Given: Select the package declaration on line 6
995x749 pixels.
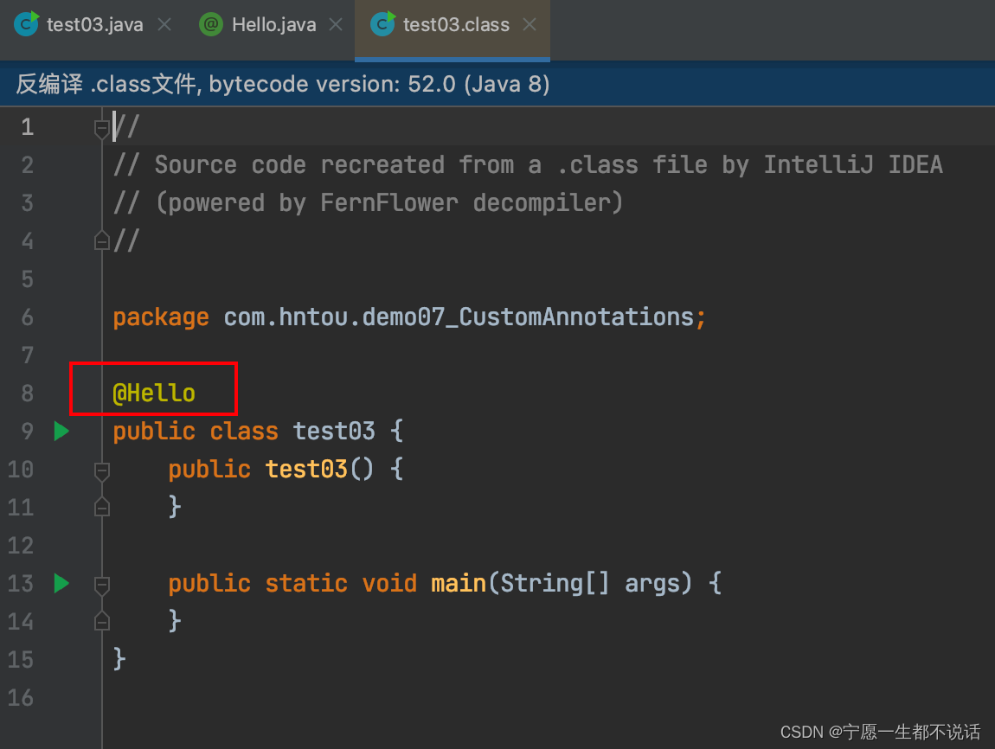Looking at the screenshot, I should click(x=407, y=317).
